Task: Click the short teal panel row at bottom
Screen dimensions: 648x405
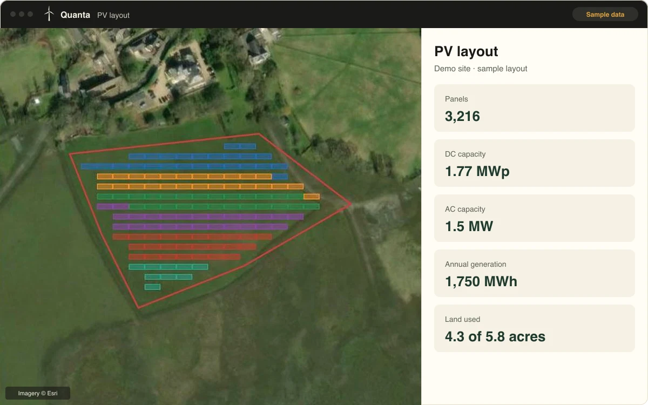Action: 152,287
